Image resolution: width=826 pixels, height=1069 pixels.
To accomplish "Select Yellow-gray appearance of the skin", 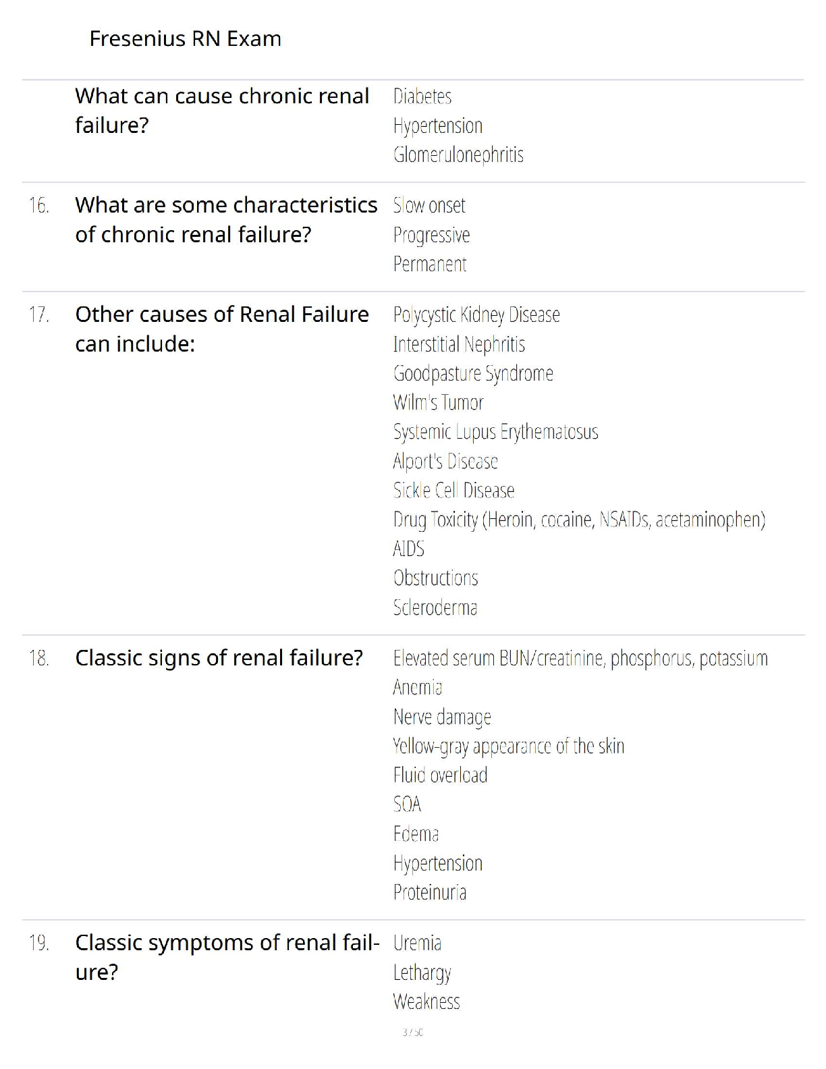I will (x=508, y=746).
